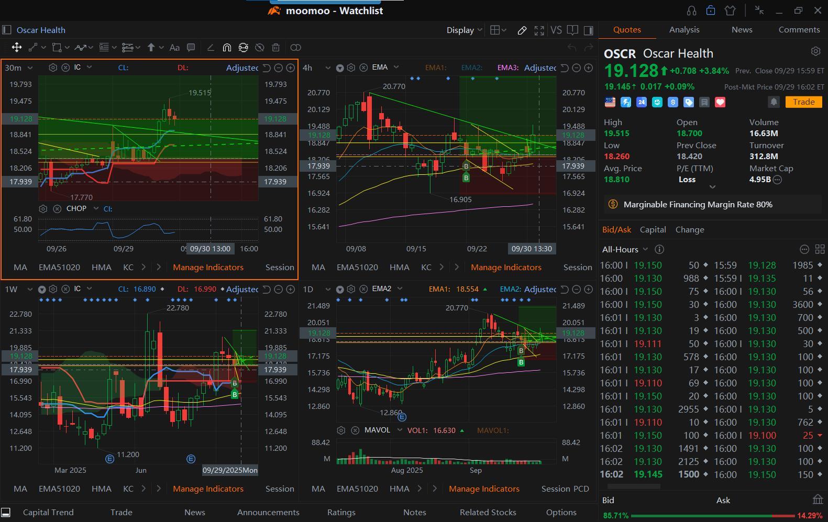
Task: Open the skin theme shirt icon
Action: pyautogui.click(x=730, y=10)
